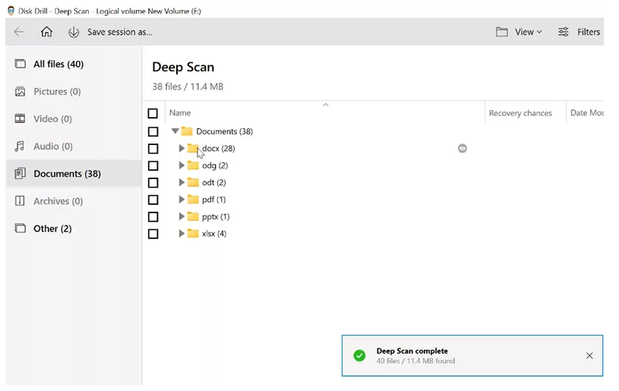The height and width of the screenshot is (391, 619).
Task: Click the Video film sidebar icon
Action: (x=21, y=118)
